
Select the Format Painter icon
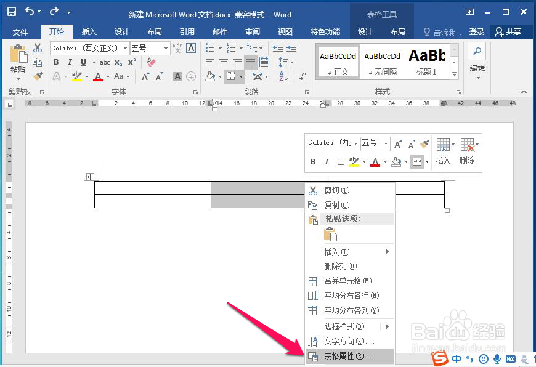click(x=38, y=75)
